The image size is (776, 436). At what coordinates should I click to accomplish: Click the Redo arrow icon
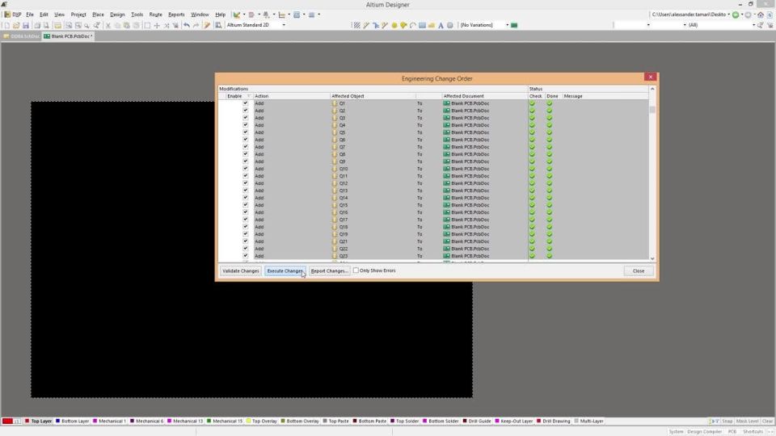tap(196, 25)
